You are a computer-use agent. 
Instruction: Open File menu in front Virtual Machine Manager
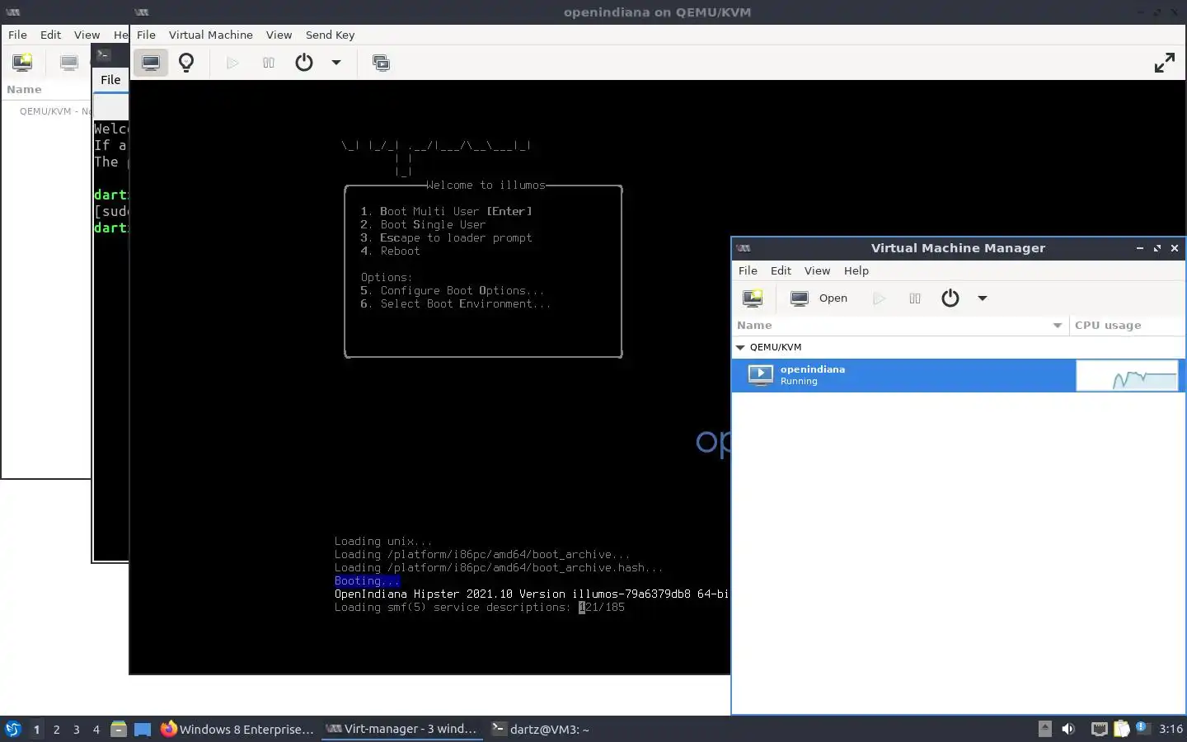click(x=748, y=270)
